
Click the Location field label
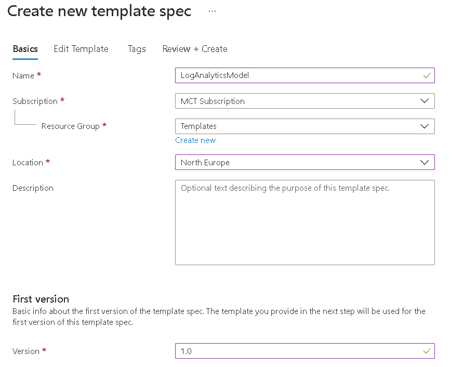click(x=28, y=163)
